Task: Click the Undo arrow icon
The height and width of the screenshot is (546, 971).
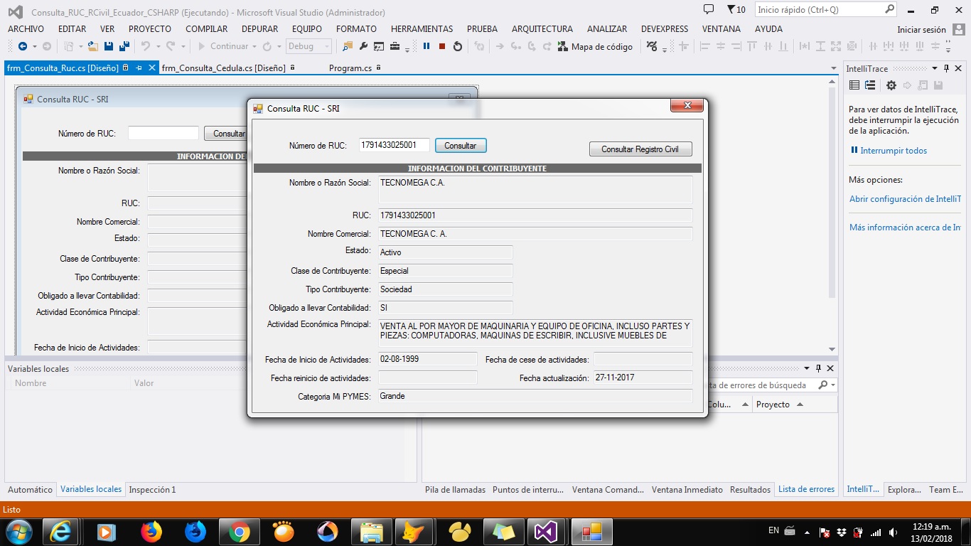Action: pyautogui.click(x=146, y=46)
